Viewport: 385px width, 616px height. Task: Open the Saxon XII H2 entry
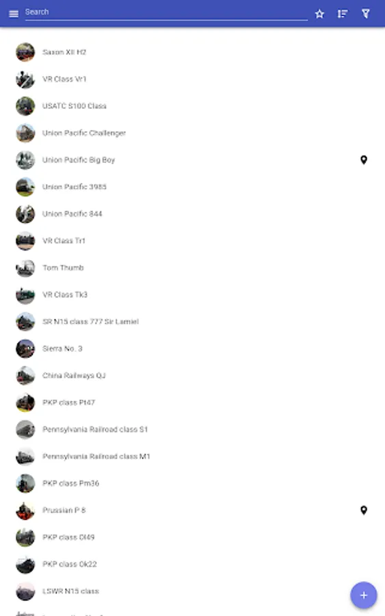(192, 52)
